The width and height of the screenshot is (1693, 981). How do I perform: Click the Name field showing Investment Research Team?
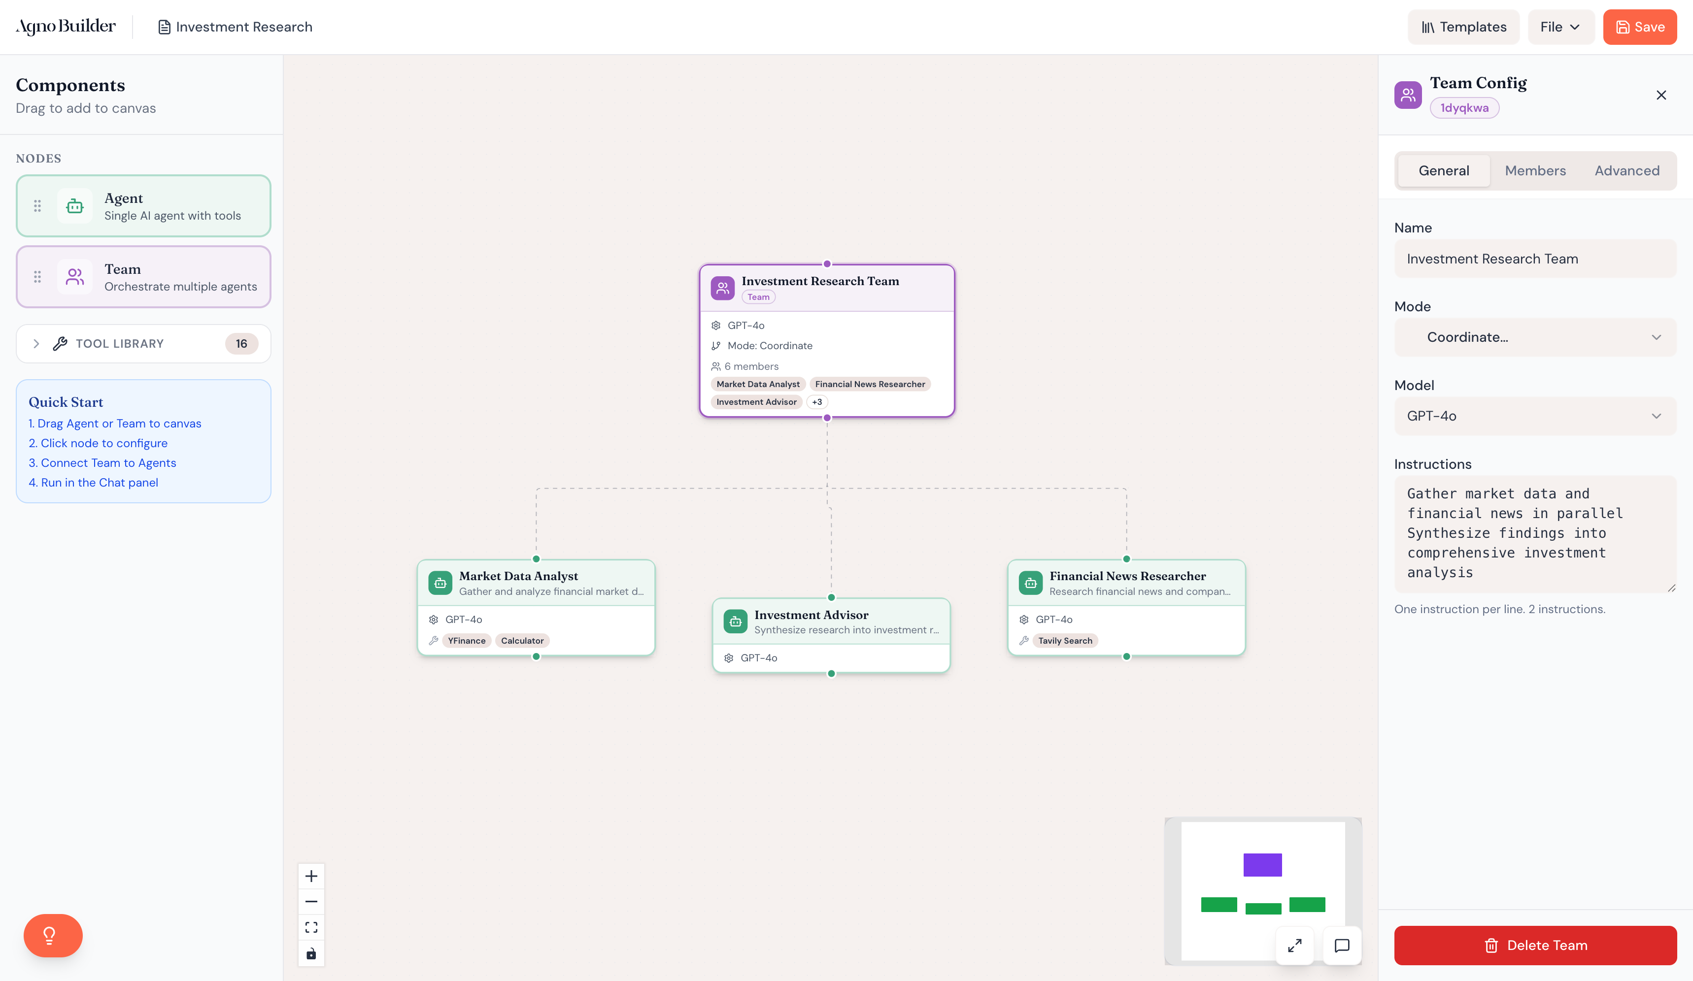1534,259
